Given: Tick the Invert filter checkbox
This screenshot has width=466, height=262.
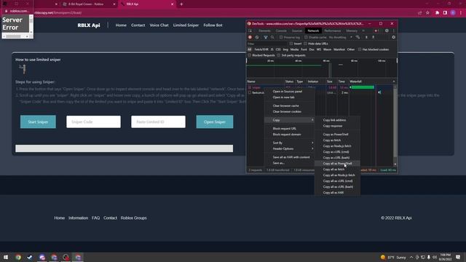Looking at the screenshot, I should (x=291, y=44).
